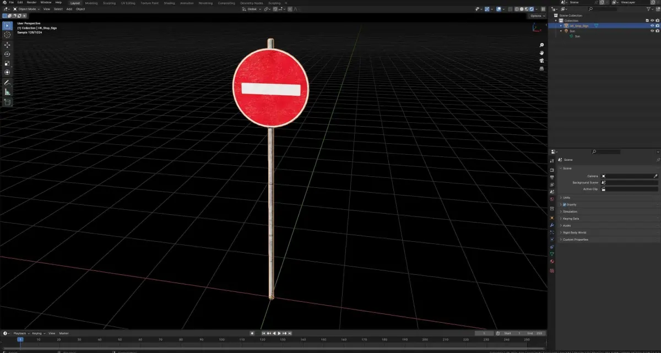The width and height of the screenshot is (661, 353).
Task: Open the Object Mode dropdown
Action: click(x=26, y=9)
